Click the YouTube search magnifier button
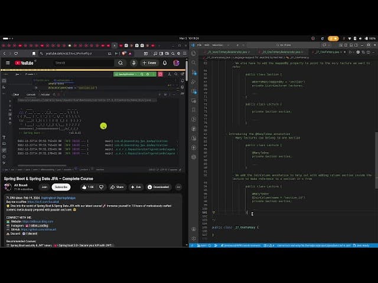 (x=120, y=62)
